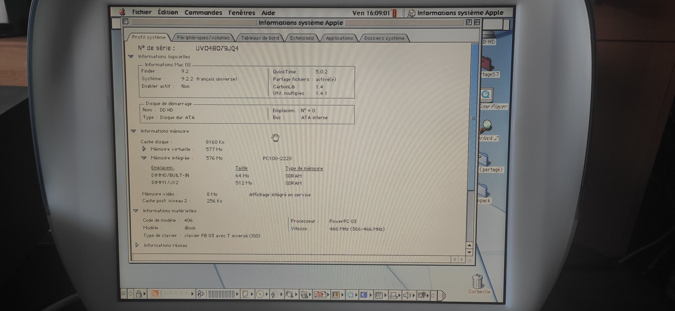
Task: Open the Fichier menu
Action: (142, 12)
